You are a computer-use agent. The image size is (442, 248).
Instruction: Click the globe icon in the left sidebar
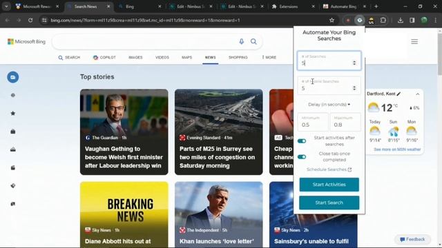coord(13,95)
